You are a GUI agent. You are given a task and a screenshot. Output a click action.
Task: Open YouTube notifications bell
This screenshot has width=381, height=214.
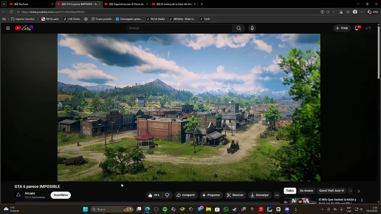click(x=357, y=28)
